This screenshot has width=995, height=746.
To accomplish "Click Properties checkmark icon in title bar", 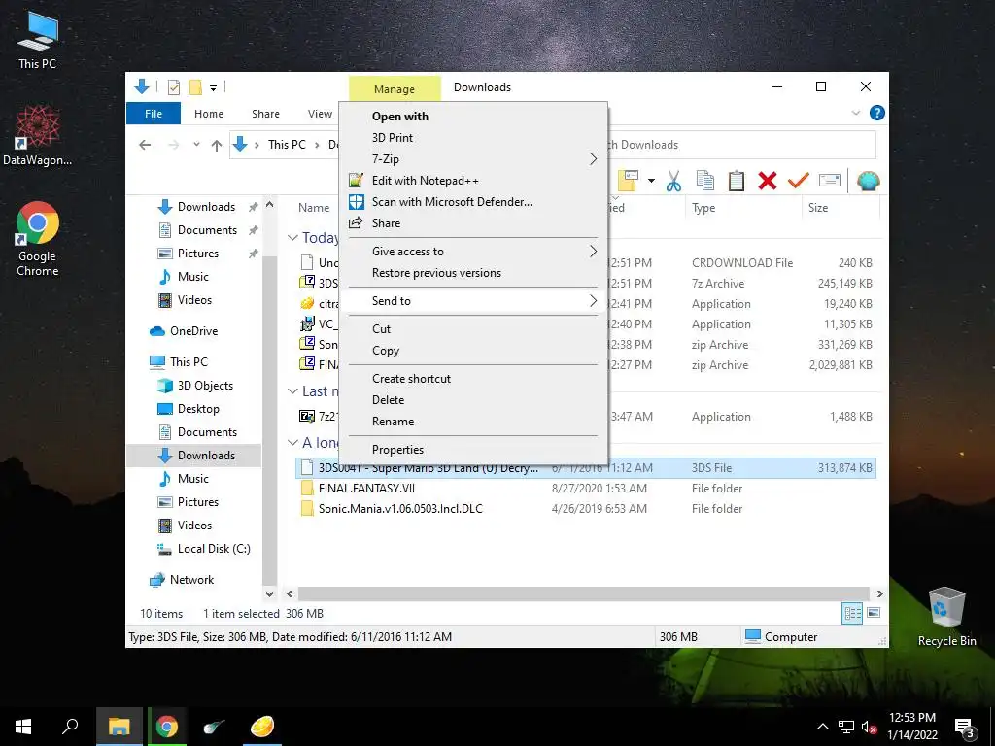I will click(173, 86).
